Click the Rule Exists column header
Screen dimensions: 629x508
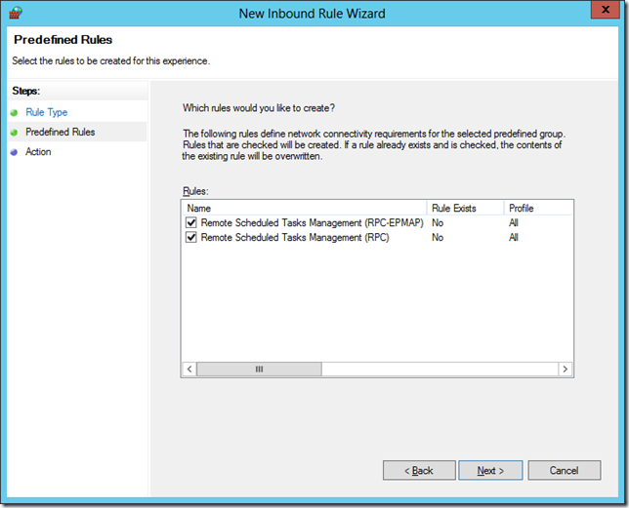click(464, 208)
